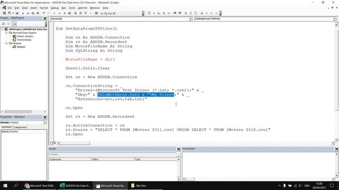This screenshot has width=339, height=190.
Task: Close the Project - VBAProject panel
Action: point(44,18)
